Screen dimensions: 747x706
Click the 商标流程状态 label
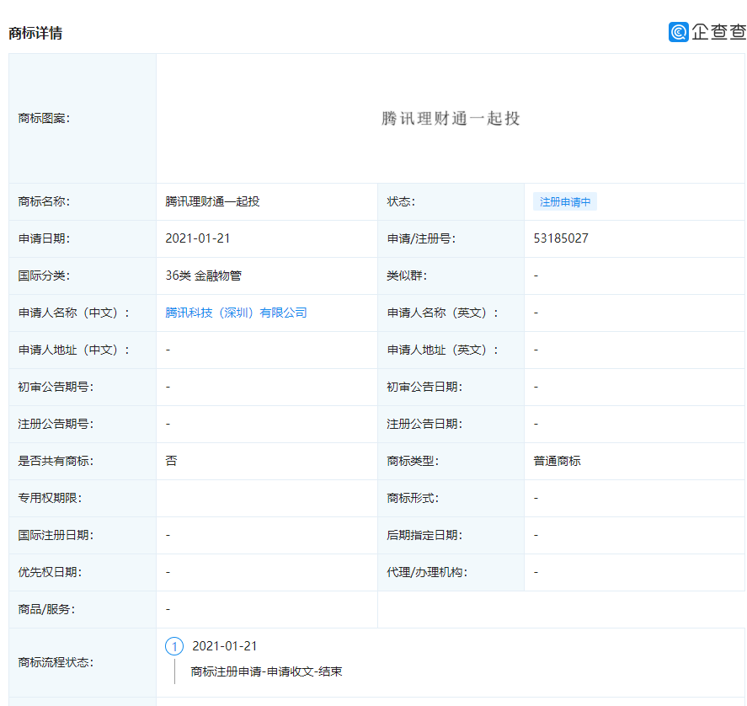56,663
